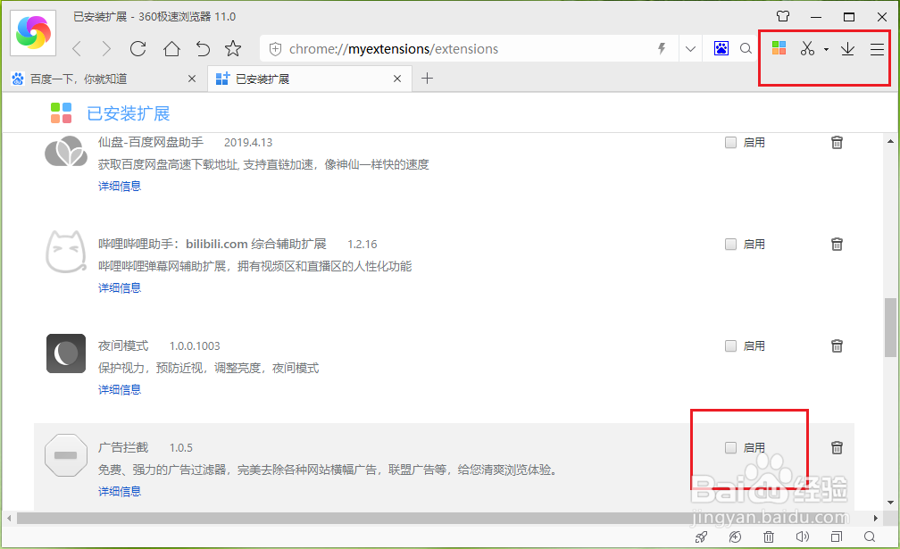Open 详细信息 for 仙盘-百度网盘助手
Image resolution: width=900 pixels, height=549 pixels.
[119, 186]
